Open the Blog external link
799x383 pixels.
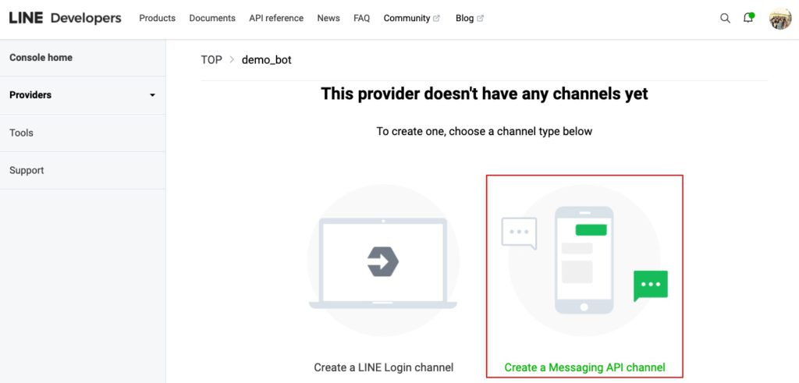(x=469, y=19)
